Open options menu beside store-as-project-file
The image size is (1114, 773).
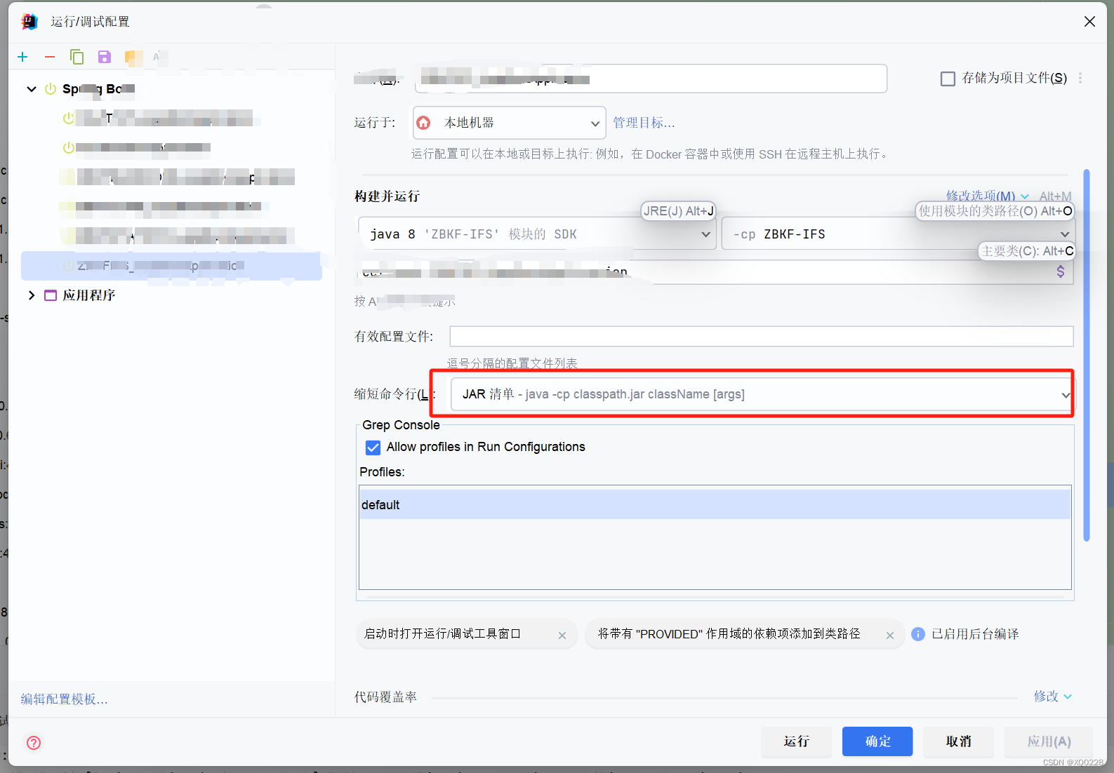[x=1080, y=78]
